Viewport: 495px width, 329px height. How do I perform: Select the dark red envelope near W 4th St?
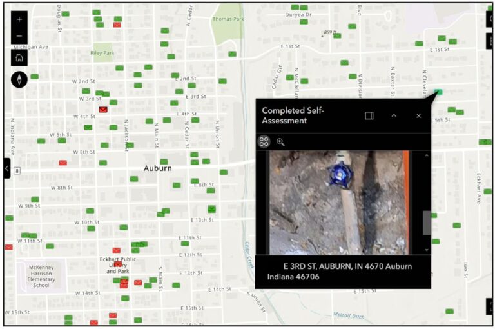click(x=103, y=110)
